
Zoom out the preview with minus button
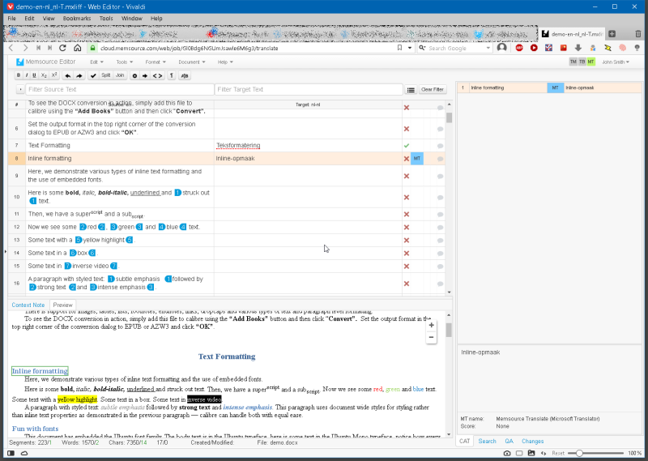coord(431,337)
